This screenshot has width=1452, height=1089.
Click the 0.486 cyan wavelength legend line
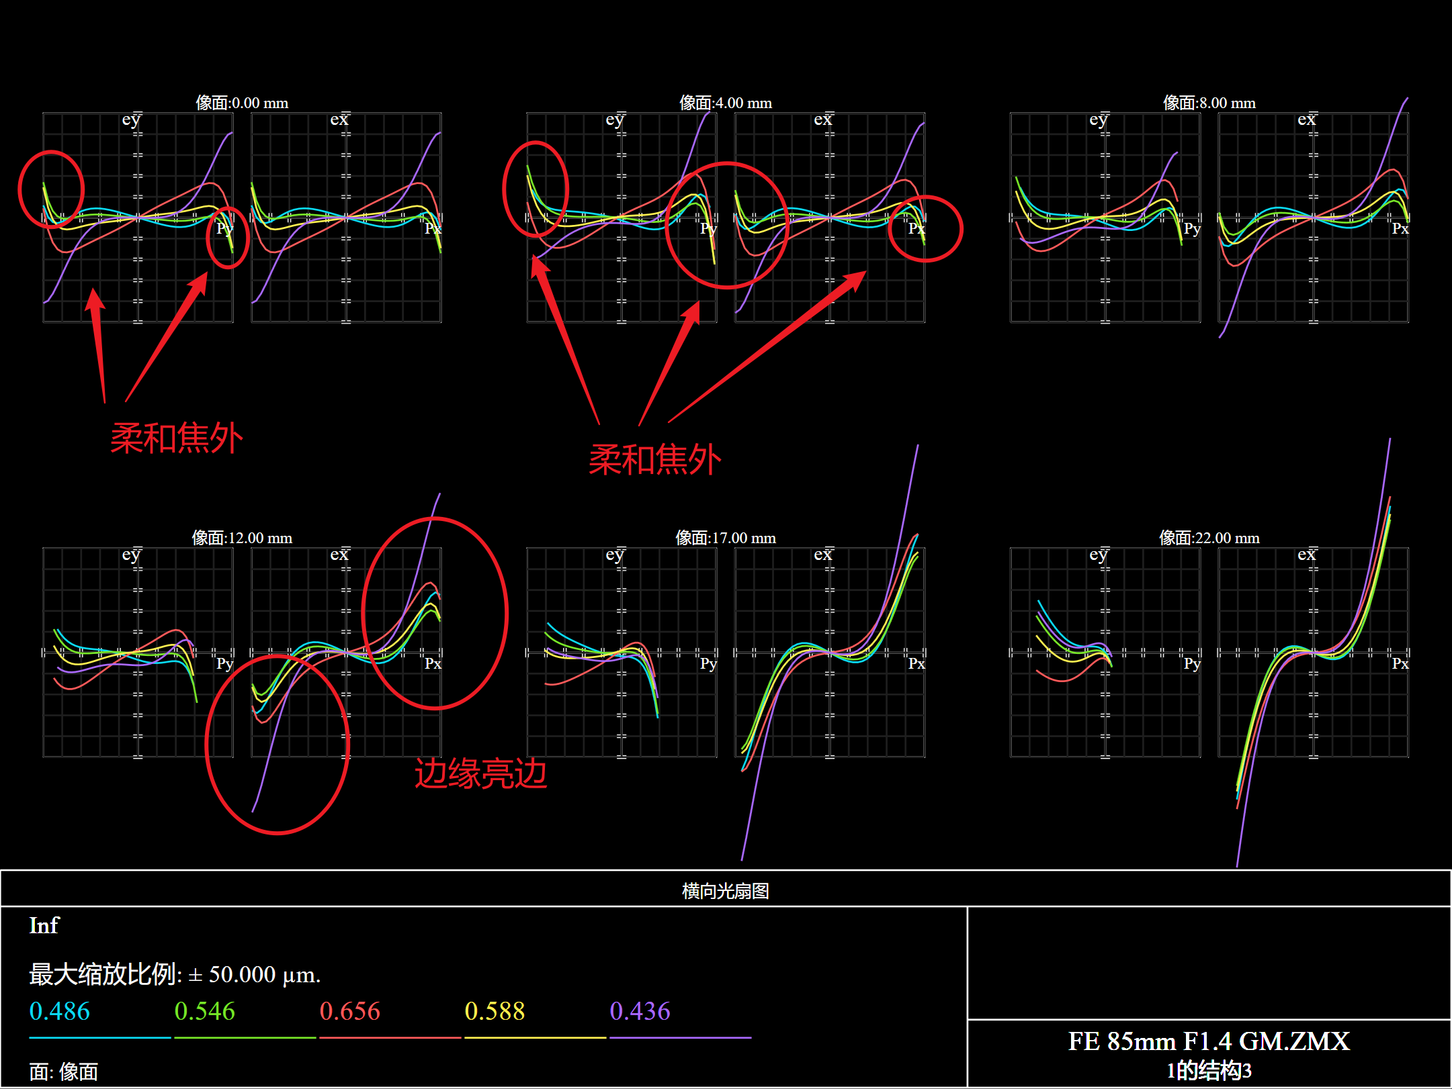click(x=99, y=1037)
